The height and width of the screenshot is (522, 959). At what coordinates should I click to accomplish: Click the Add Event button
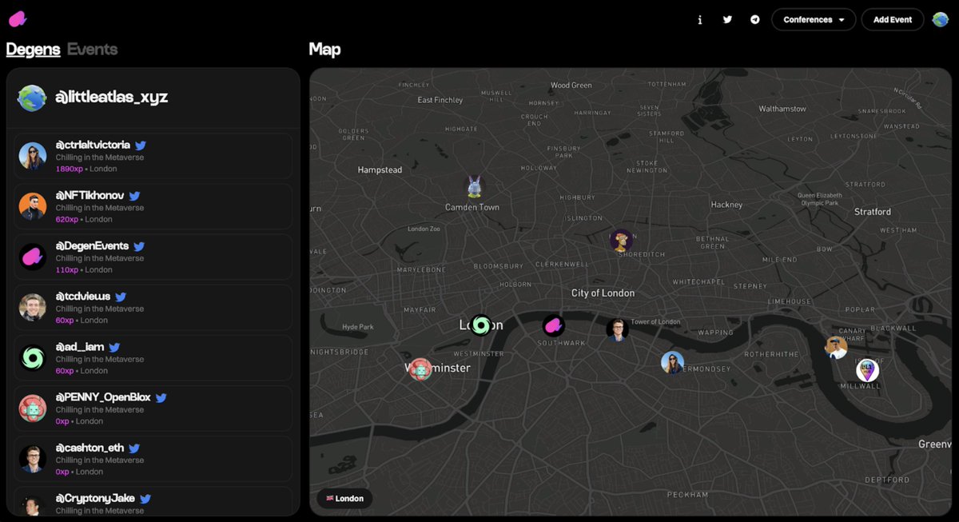click(893, 20)
